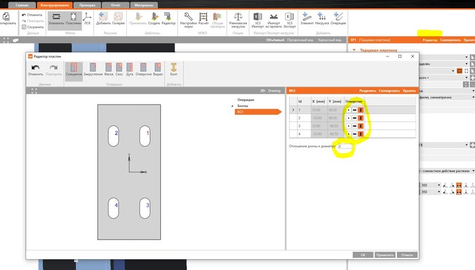Set bolt 1 hole to round type
The image size is (475, 270).
pyautogui.click(x=348, y=110)
